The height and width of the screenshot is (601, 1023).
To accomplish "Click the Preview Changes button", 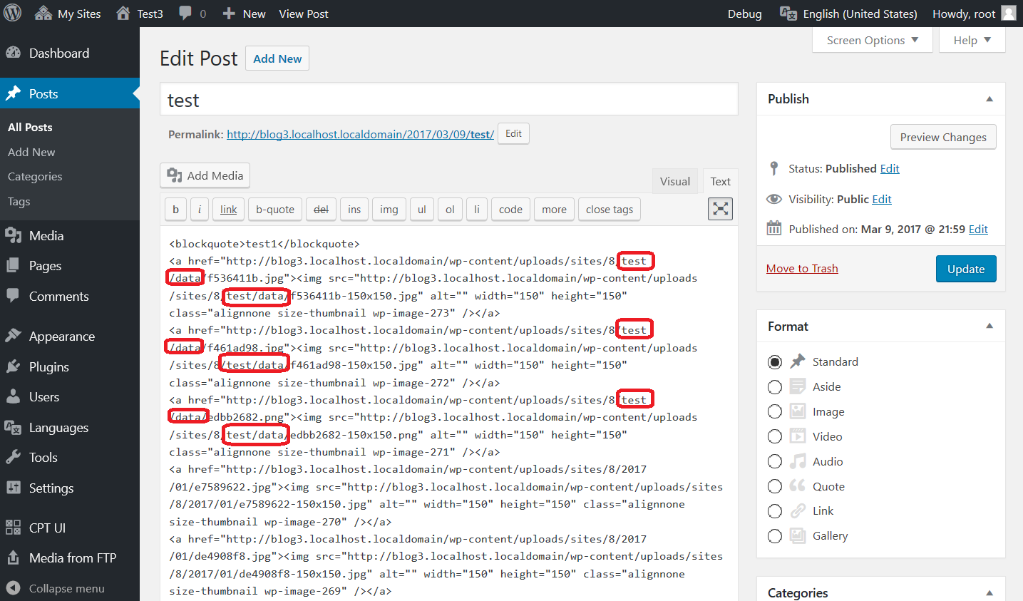I will pos(943,137).
